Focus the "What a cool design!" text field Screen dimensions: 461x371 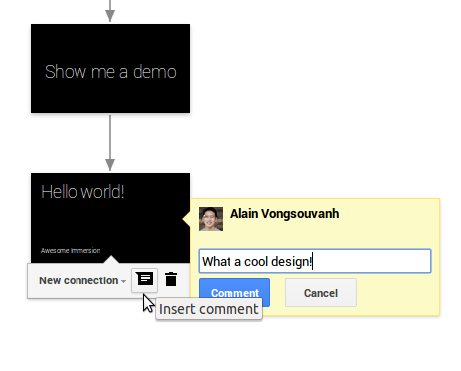(x=315, y=261)
